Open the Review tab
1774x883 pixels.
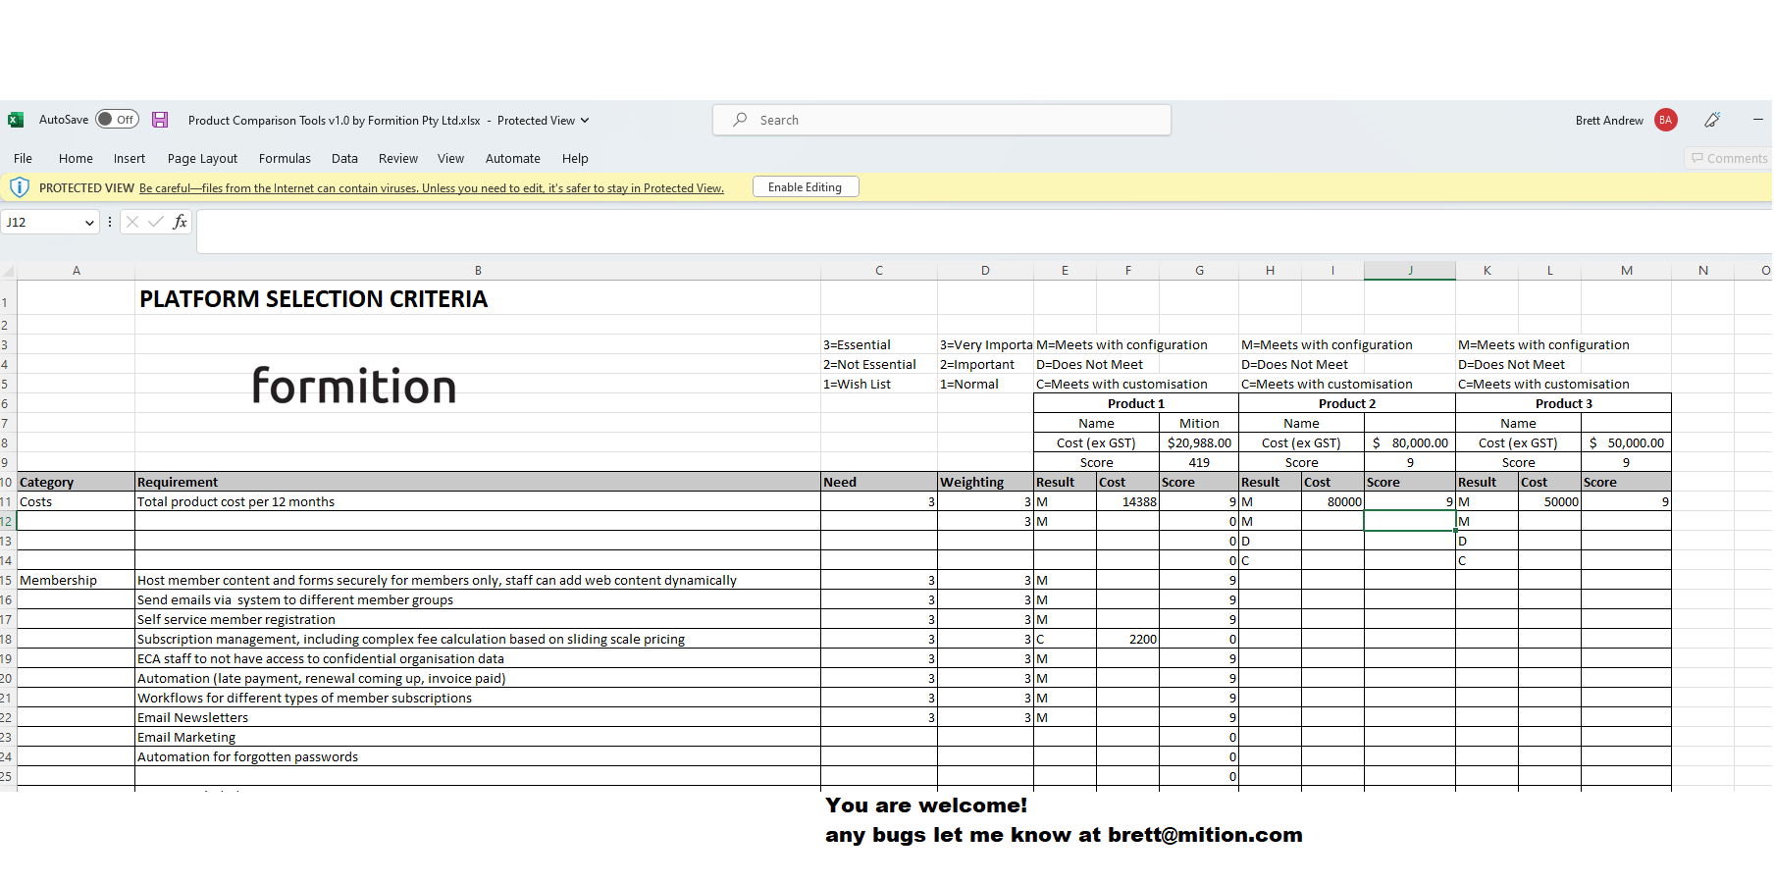click(x=397, y=158)
